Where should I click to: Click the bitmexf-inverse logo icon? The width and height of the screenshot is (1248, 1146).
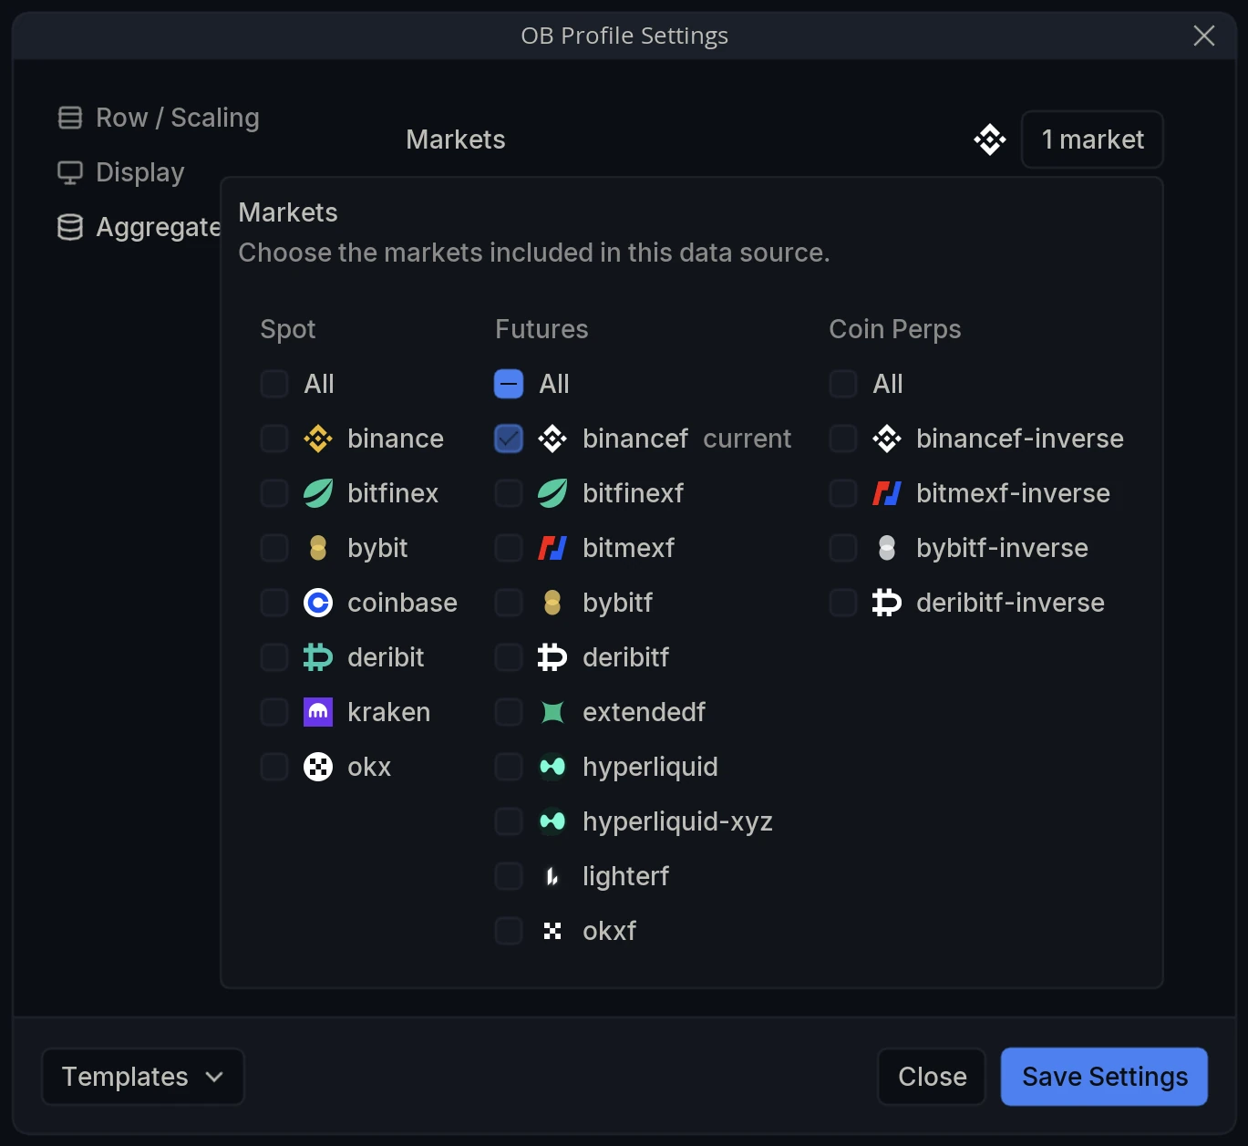point(887,493)
